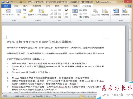This screenshot has height=99, width=133.
Task: Open the Legacy Tools dropdown in Controls
Action: coord(60,17)
